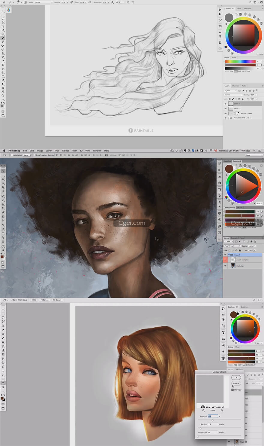Select the Move tool in the sketch window
Image resolution: width=264 pixels, height=446 pixels.
3,11
